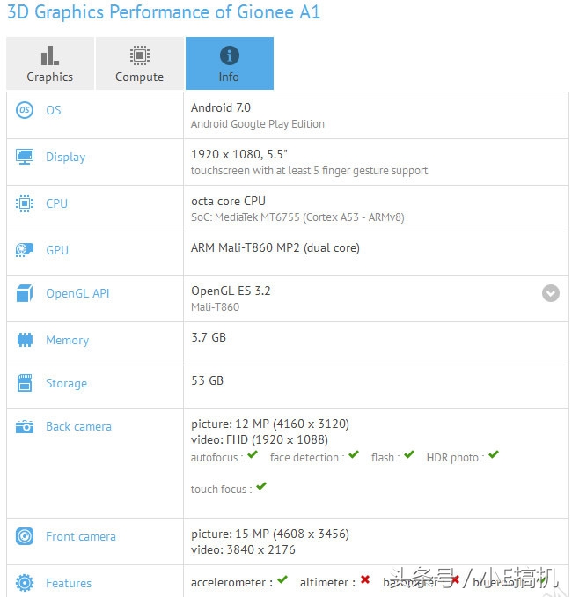Click the 'Mali-T860' subtext under OpenGL

(216, 307)
